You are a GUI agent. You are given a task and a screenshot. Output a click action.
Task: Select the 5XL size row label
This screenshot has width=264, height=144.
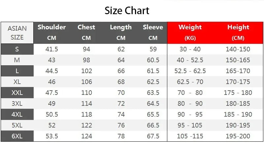click(x=17, y=126)
